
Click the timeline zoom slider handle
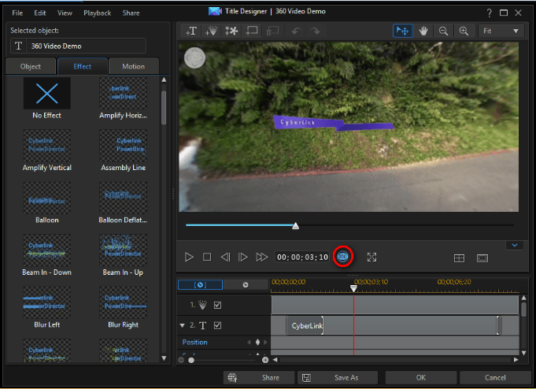pos(191,360)
